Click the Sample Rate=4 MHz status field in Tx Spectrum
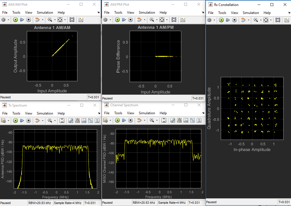 67,203
